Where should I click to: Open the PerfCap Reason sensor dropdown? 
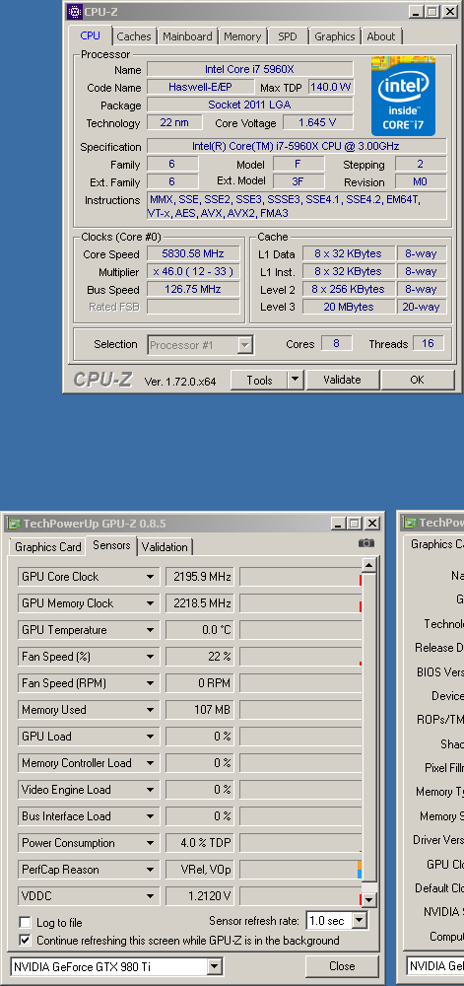150,870
